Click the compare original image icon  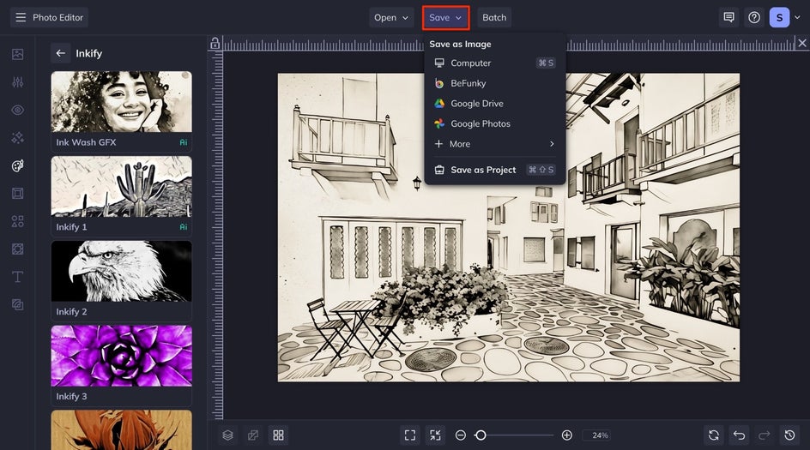point(253,435)
